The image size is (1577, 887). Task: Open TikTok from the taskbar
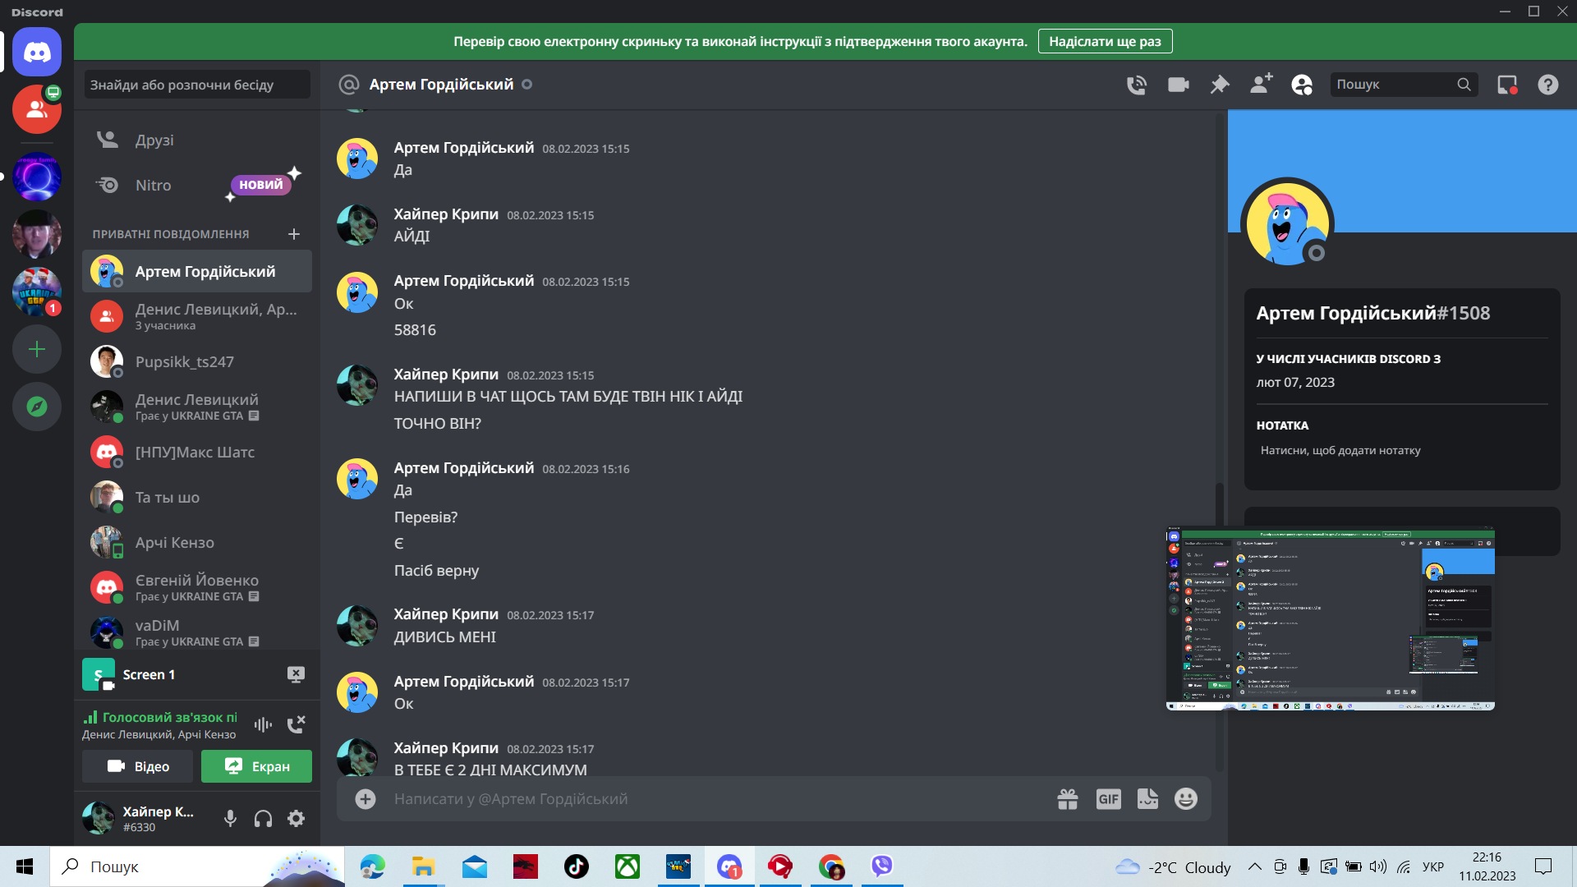pyautogui.click(x=577, y=866)
